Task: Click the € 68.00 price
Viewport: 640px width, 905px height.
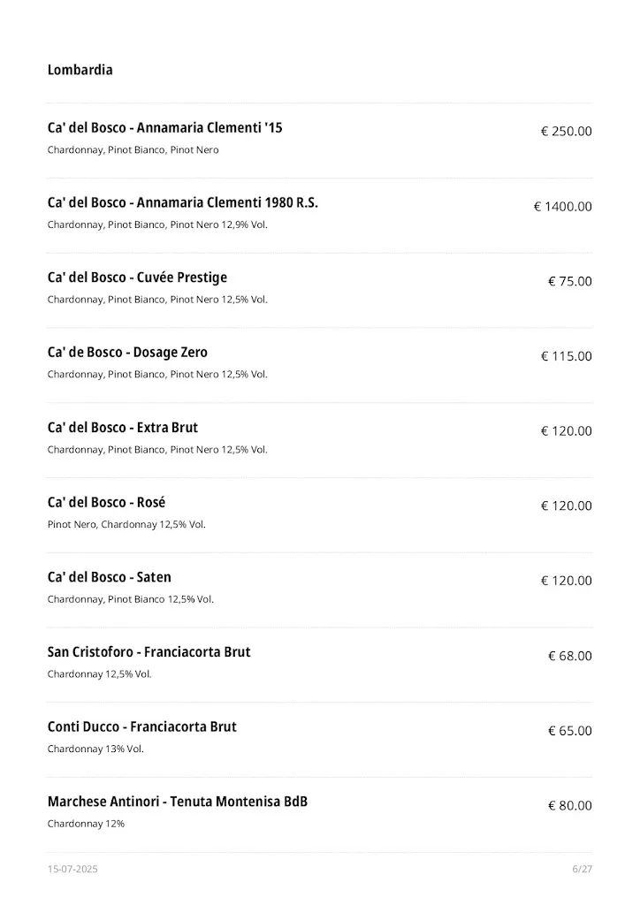Action: [x=569, y=656]
